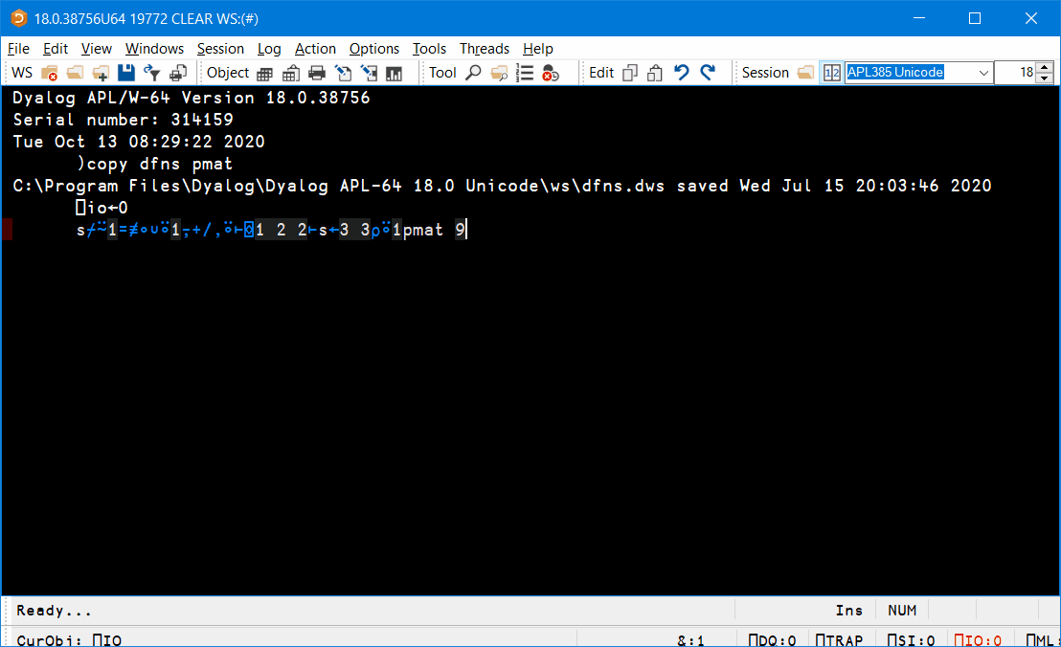Click the Tool folder explorer icon
Image resolution: width=1061 pixels, height=647 pixels.
(x=499, y=73)
